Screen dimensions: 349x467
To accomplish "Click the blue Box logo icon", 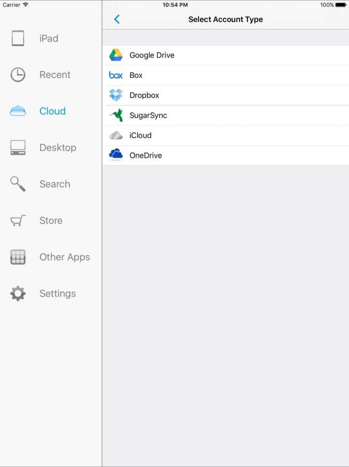I will tap(115, 75).
